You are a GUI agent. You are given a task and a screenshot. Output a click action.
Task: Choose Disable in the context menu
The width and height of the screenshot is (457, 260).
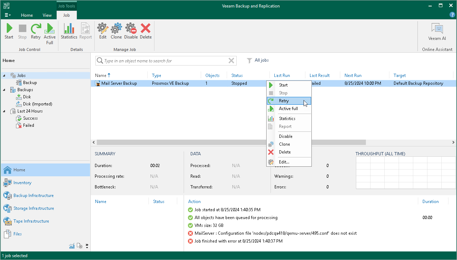coord(289,136)
